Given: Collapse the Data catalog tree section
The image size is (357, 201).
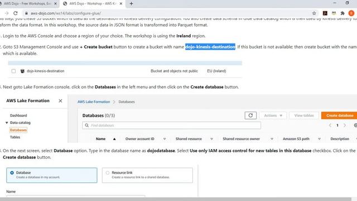Looking at the screenshot, I should [7, 123].
